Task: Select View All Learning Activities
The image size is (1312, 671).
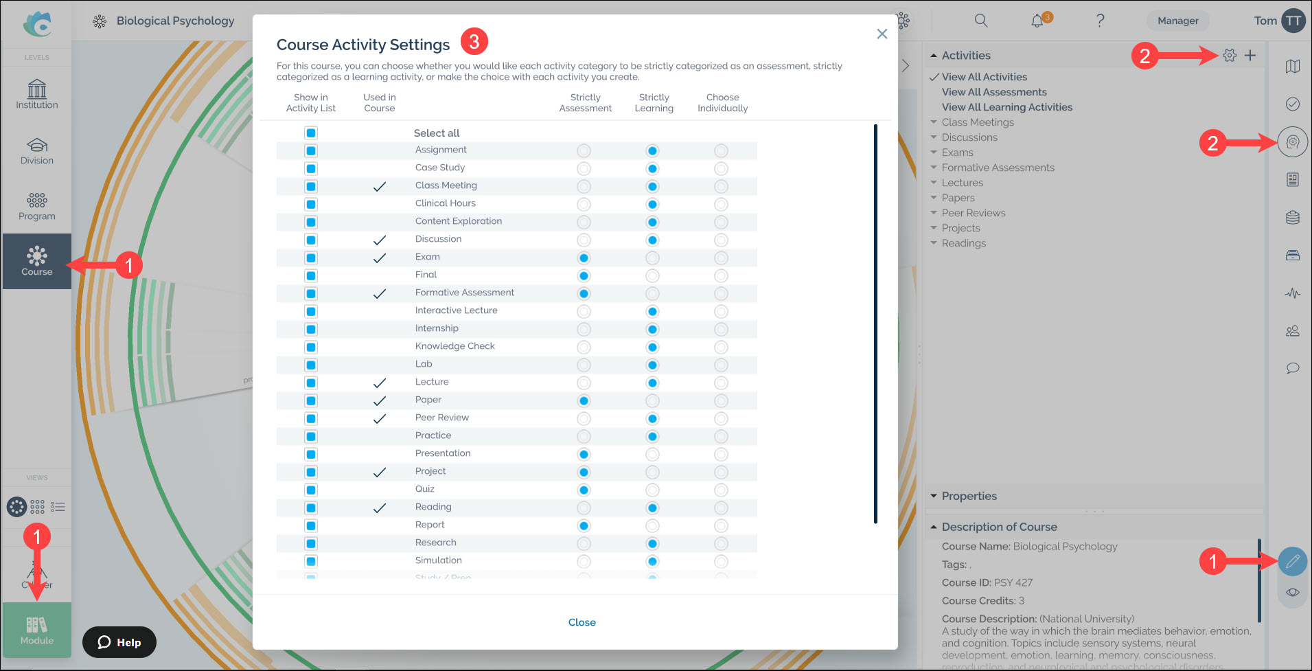Action: 1006,107
